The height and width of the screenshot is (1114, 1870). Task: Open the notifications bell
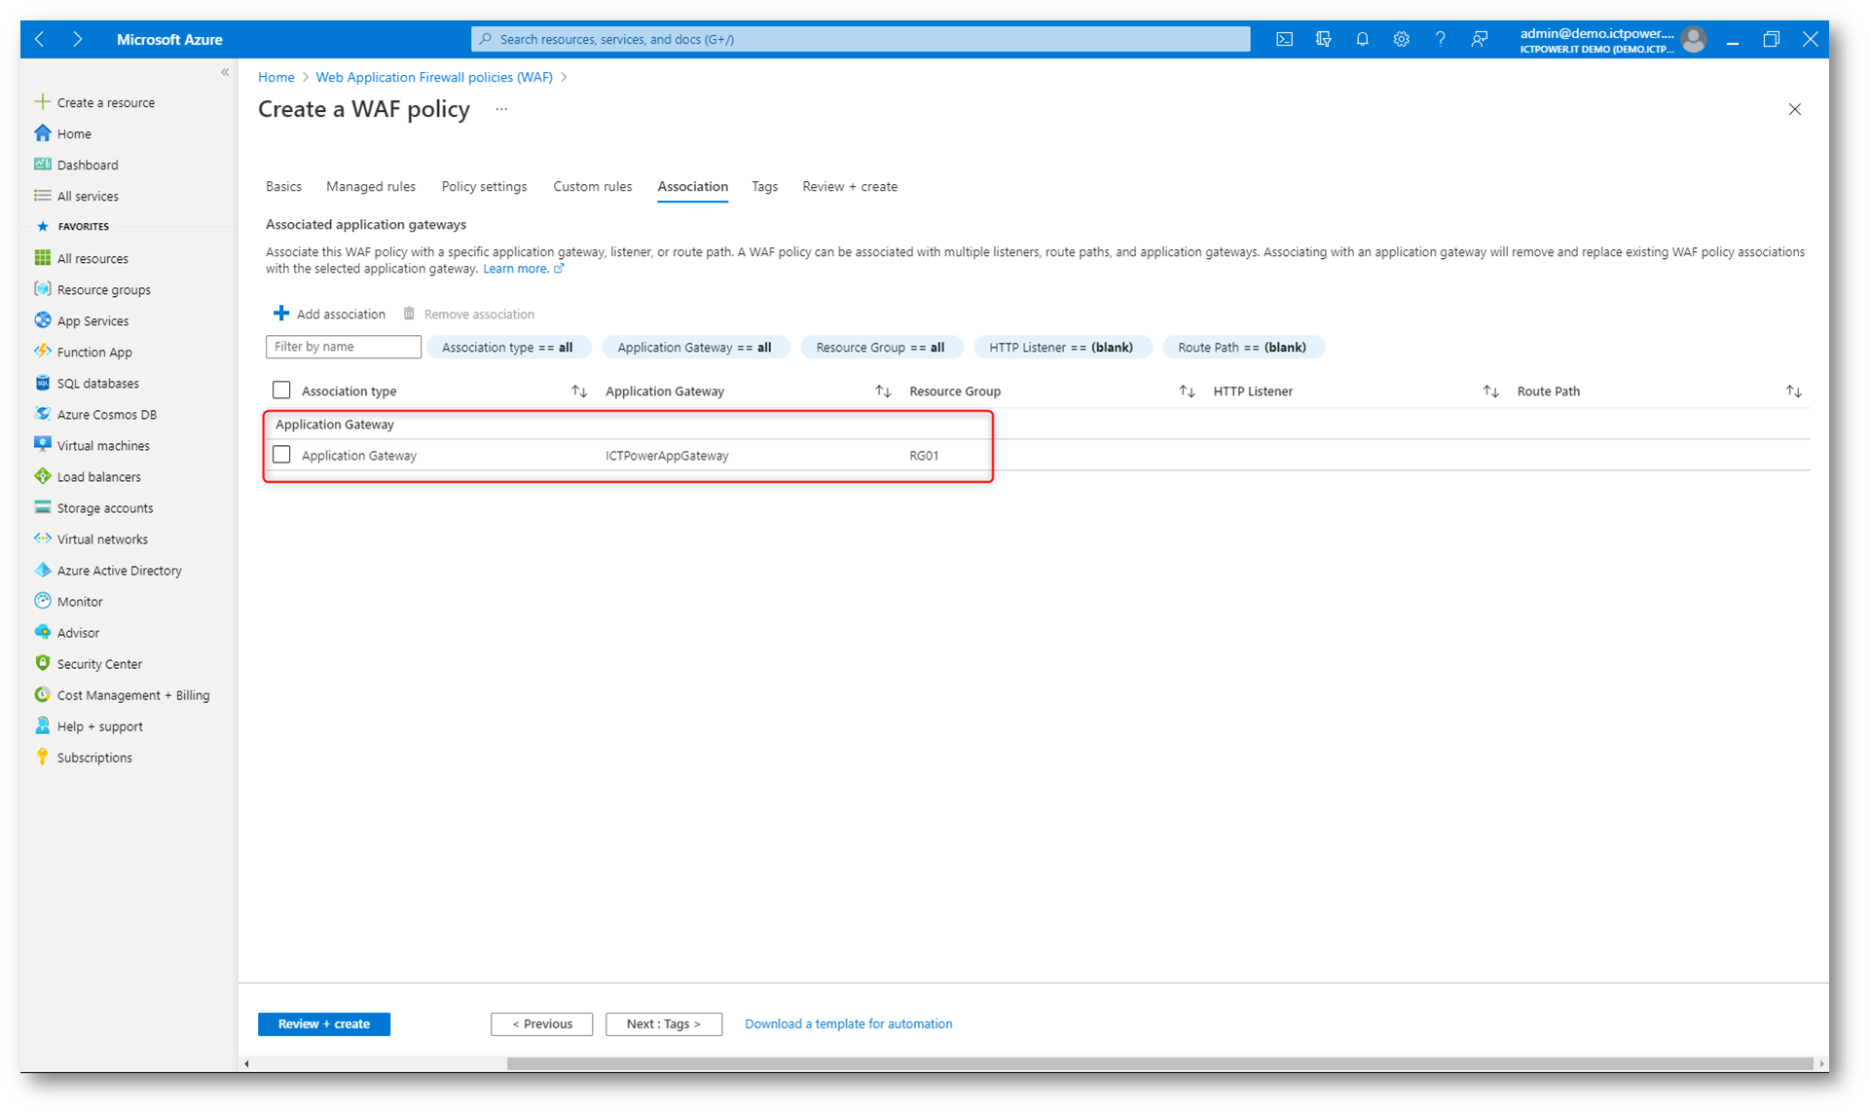pos(1362,39)
